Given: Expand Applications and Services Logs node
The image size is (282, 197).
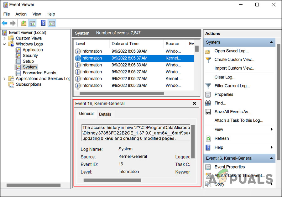Looking at the screenshot, I should coord(4,79).
